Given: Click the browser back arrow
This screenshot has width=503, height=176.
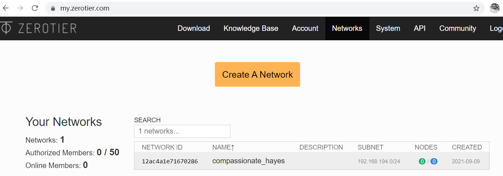Looking at the screenshot, I should 6,8.
